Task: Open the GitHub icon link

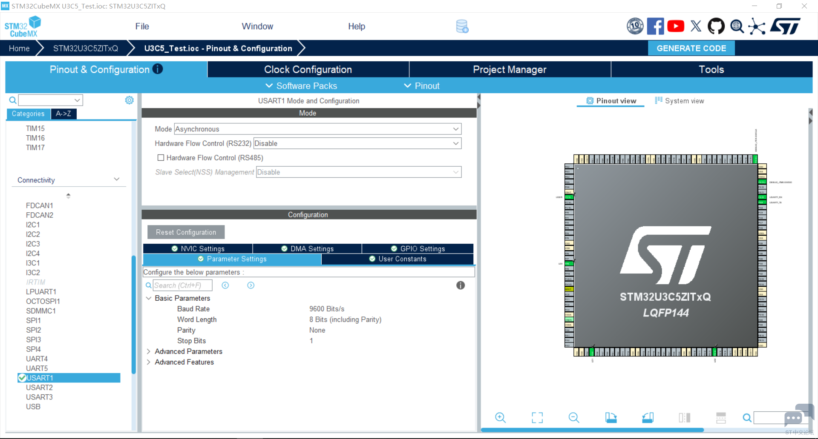Action: (716, 26)
